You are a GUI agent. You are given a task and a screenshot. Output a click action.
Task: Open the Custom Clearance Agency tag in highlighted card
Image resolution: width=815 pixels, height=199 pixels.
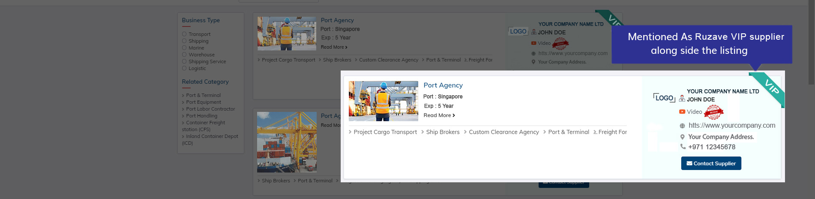point(503,132)
